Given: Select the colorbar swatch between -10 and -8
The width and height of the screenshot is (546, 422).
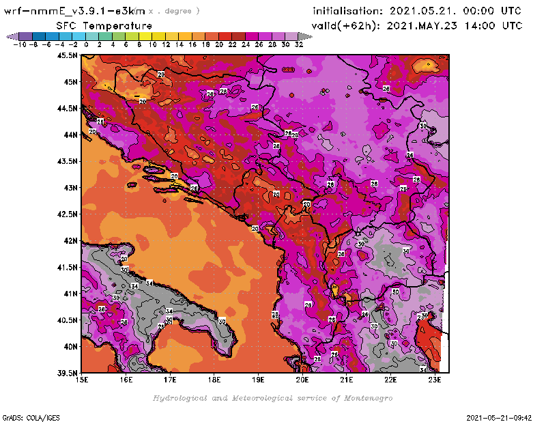Looking at the screenshot, I should click(26, 36).
